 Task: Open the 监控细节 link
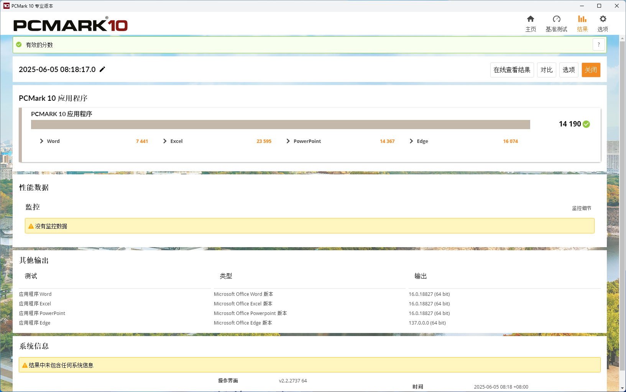click(582, 208)
